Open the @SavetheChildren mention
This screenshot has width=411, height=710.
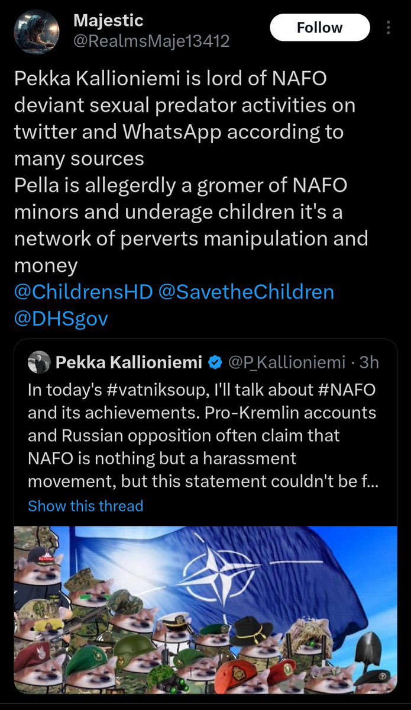247,292
